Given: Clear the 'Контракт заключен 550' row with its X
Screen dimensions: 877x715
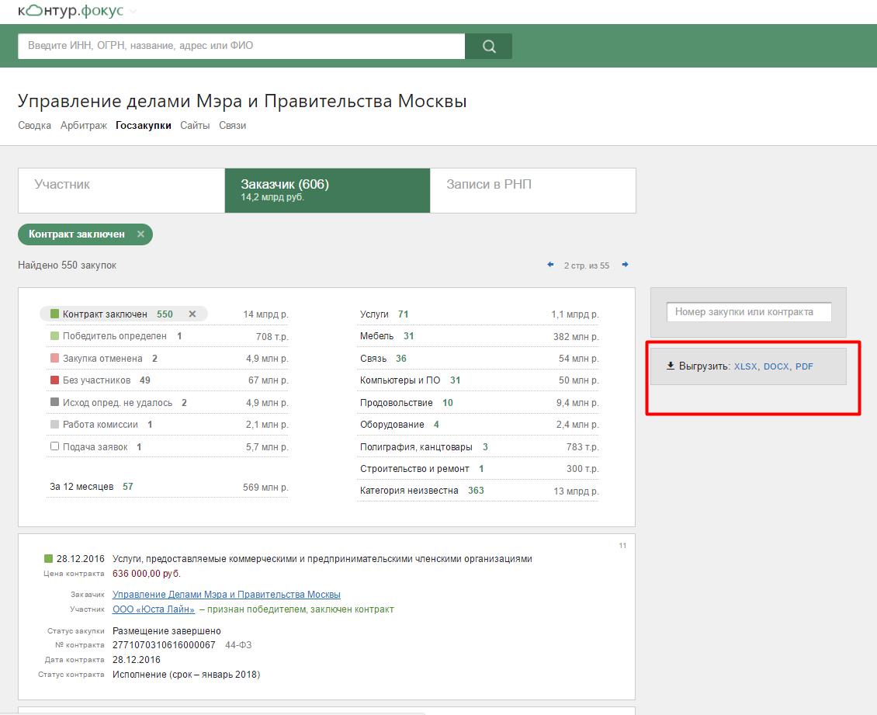Looking at the screenshot, I should (192, 314).
